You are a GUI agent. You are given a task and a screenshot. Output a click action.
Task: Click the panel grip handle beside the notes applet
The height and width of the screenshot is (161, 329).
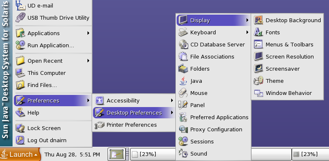click(x=127, y=154)
